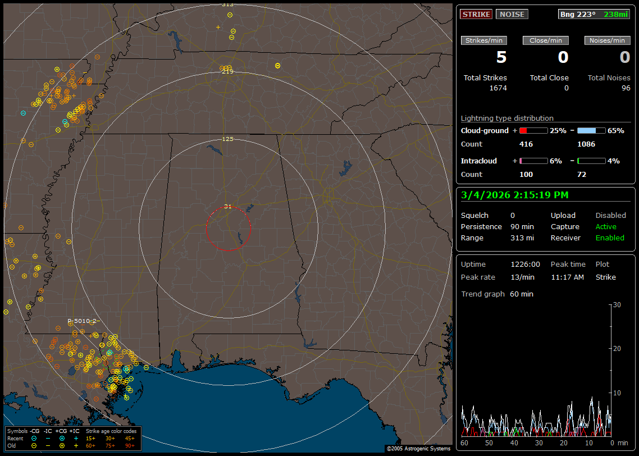Toggle the NOISE indicator button

[512, 14]
